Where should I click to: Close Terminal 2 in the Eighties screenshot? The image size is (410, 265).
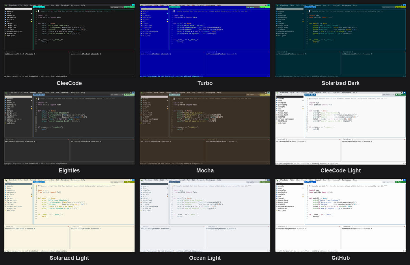[x=133, y=139]
